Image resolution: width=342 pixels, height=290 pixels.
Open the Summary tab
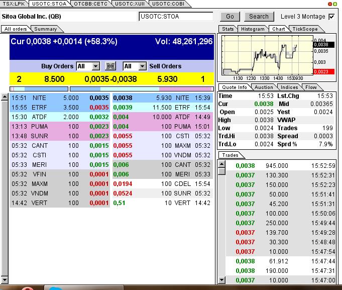pyautogui.click(x=45, y=29)
